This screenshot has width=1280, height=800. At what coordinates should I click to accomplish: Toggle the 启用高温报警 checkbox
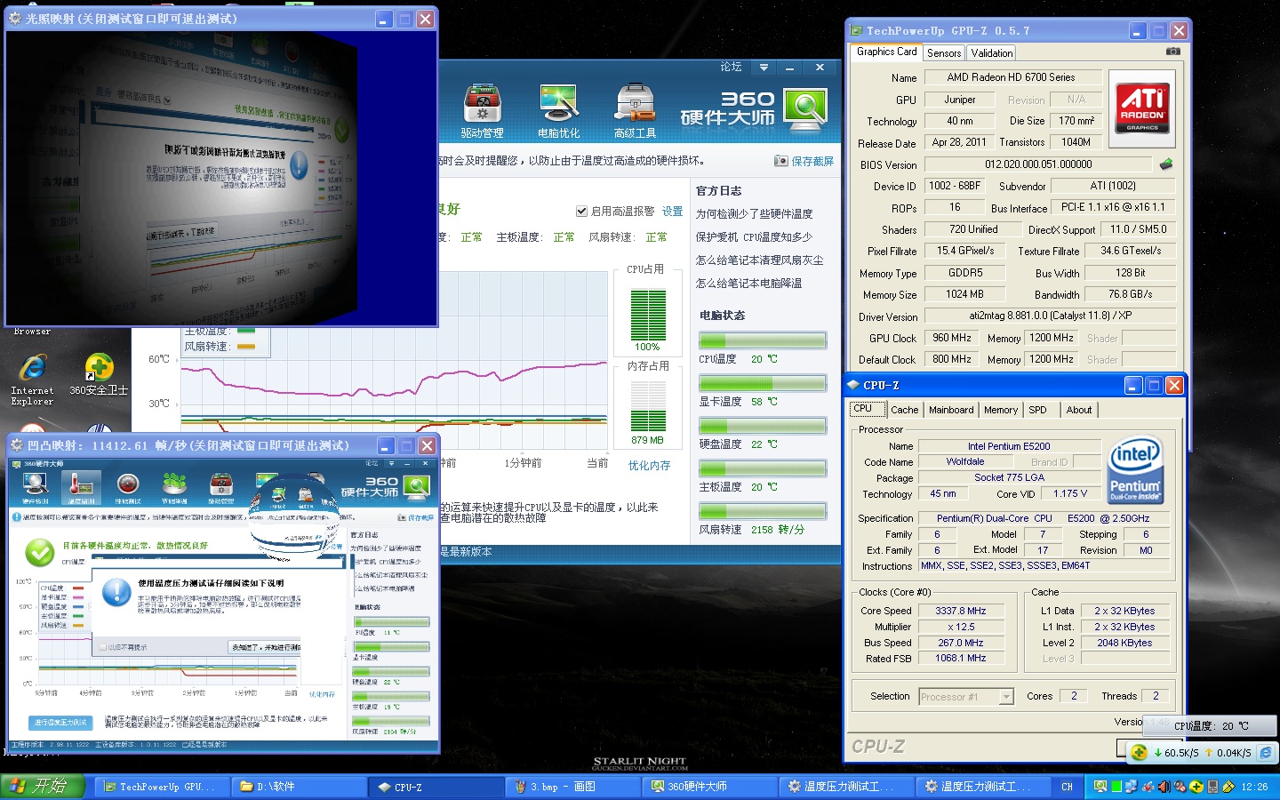[581, 212]
